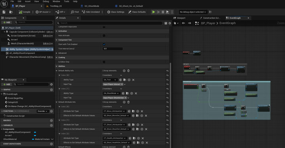Toggle Component Replicates checkbox
The height and width of the screenshot is (148, 285).
tap(104, 27)
